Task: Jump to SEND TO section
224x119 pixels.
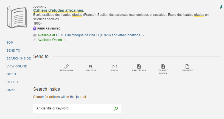Action: pyautogui.click(x=13, y=50)
